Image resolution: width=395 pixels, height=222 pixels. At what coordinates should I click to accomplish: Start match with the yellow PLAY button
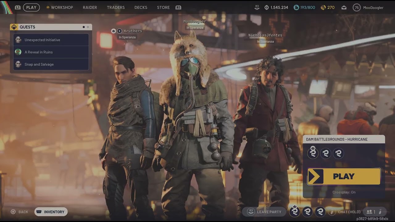[x=344, y=176]
